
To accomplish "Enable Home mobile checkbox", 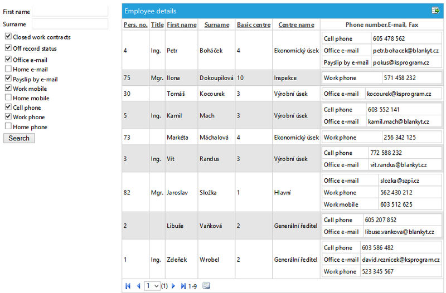I will (x=8, y=97).
